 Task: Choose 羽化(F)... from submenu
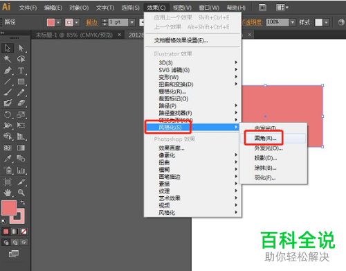point(273,177)
